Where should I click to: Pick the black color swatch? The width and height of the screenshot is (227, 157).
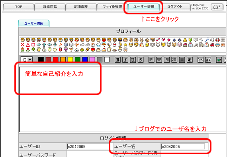[x=41, y=60]
